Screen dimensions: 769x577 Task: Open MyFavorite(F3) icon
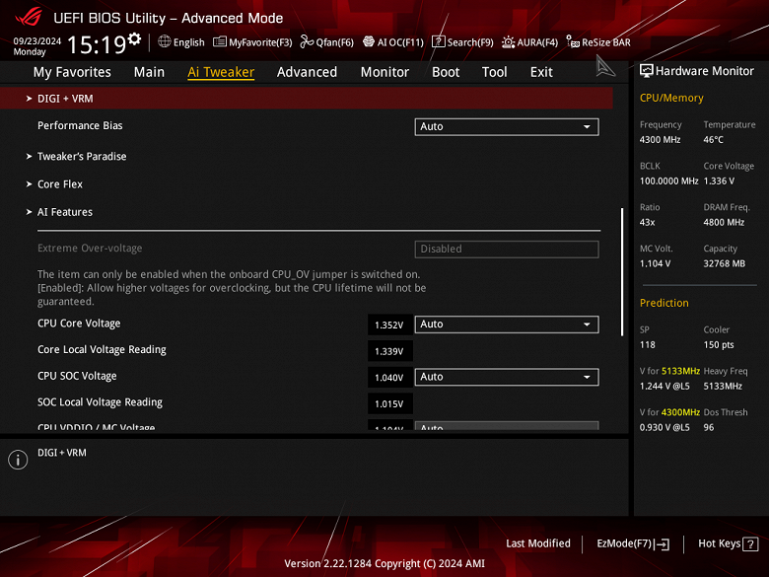pyautogui.click(x=219, y=42)
